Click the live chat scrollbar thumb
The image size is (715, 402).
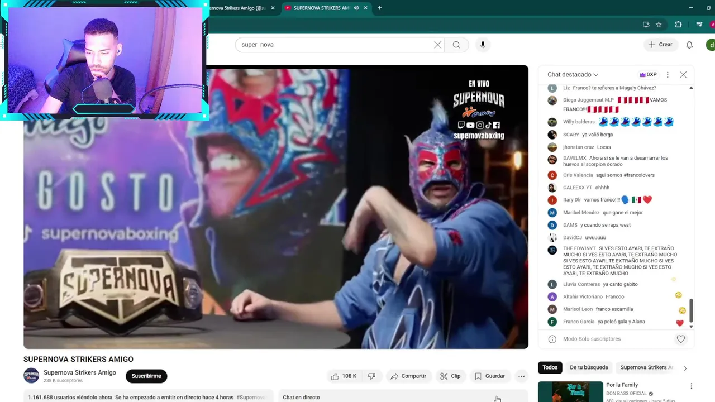[x=691, y=310]
